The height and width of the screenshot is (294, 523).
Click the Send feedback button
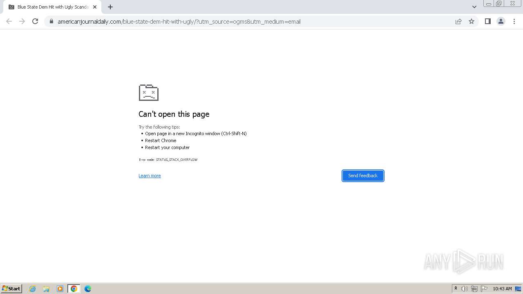[363, 176]
